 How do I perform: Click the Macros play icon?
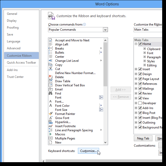tap(51, 134)
